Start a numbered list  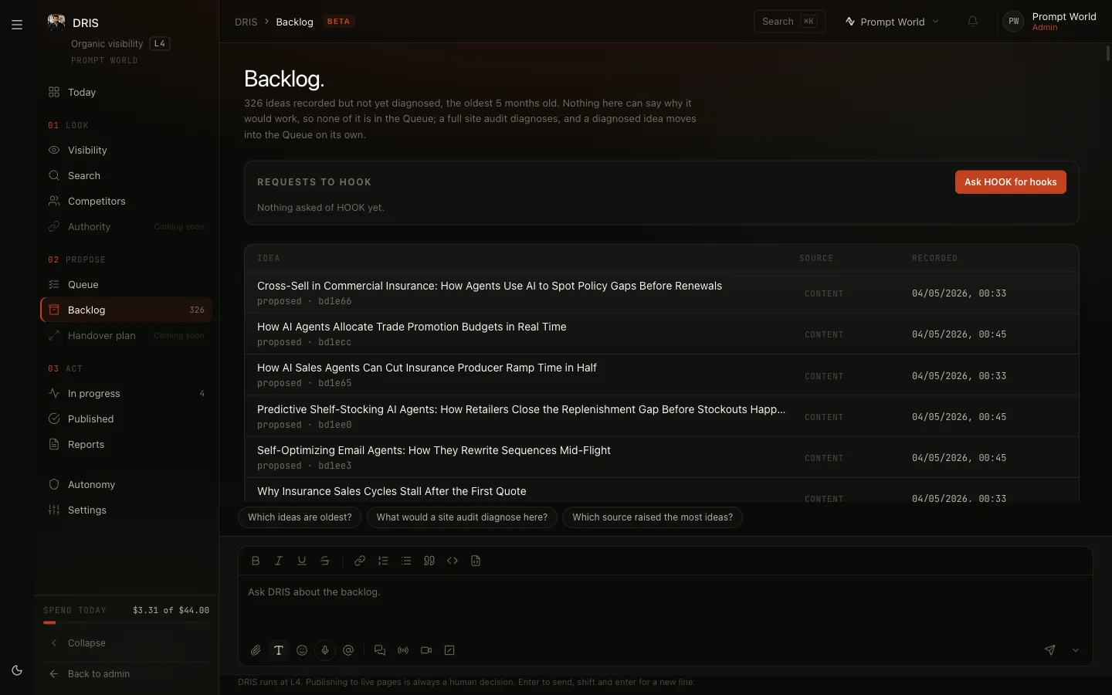383,561
